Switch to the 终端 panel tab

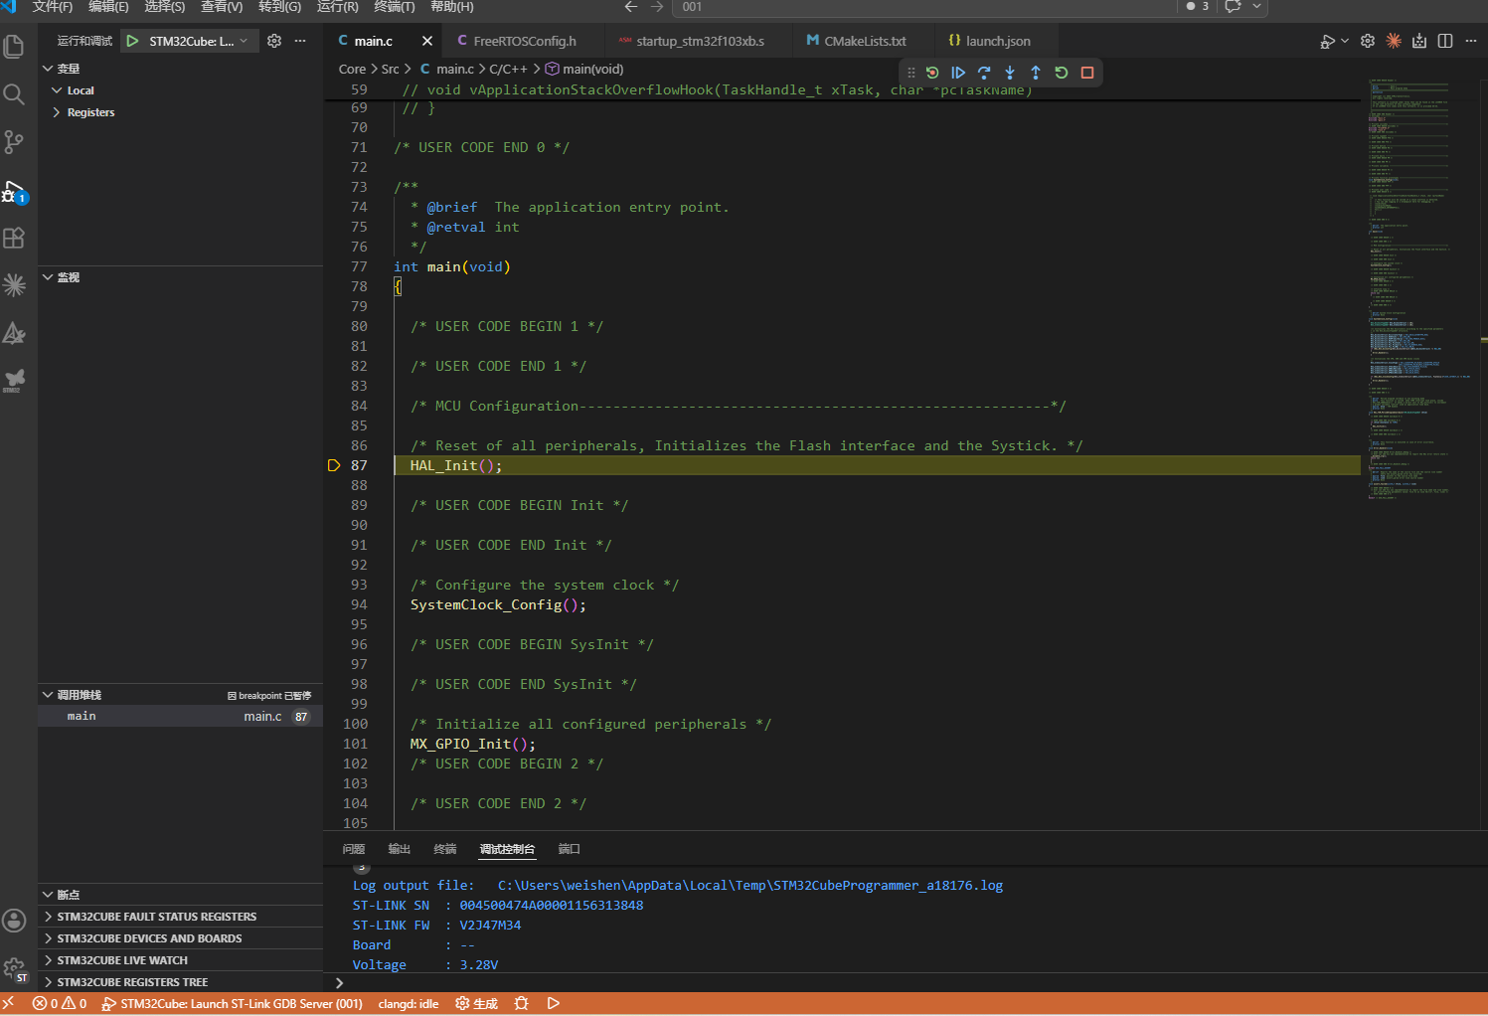click(x=445, y=849)
